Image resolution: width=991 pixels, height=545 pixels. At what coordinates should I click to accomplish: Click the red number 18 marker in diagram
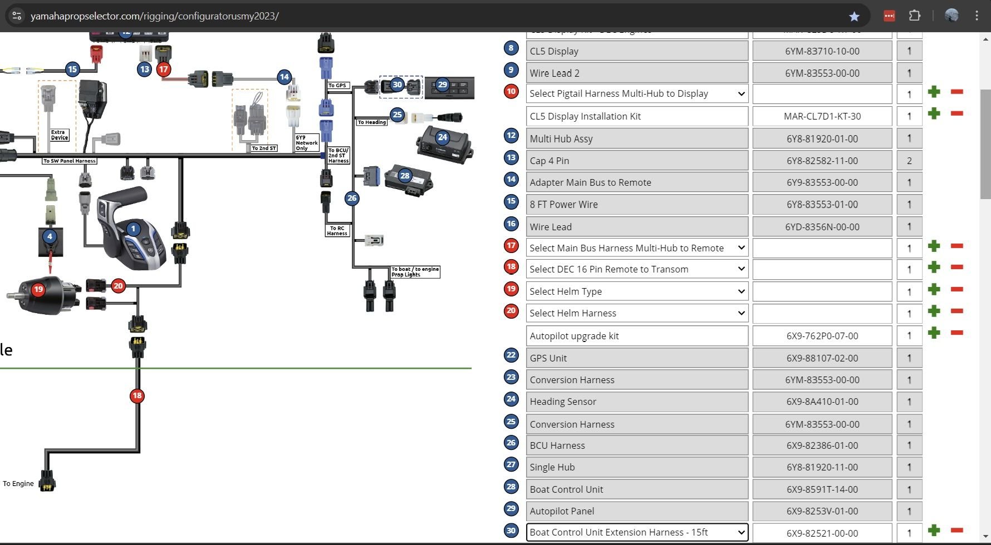pos(137,396)
